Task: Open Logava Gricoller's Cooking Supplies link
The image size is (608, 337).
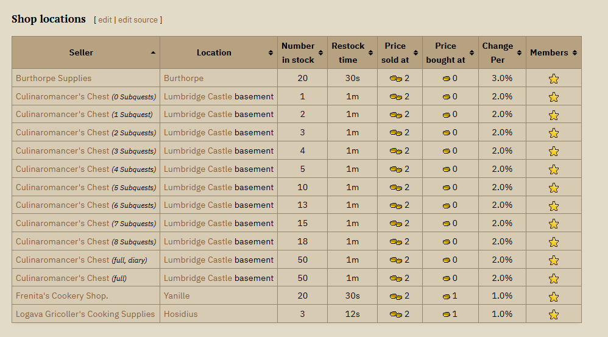Action: coord(85,314)
